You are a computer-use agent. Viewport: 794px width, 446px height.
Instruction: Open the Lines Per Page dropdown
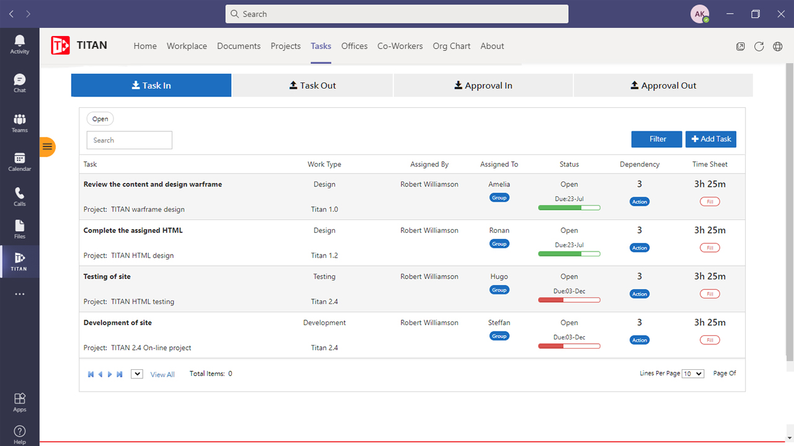click(x=693, y=373)
